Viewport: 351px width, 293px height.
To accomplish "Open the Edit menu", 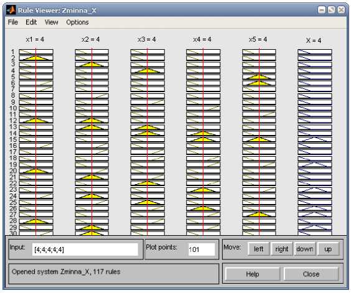I will pyautogui.click(x=31, y=22).
